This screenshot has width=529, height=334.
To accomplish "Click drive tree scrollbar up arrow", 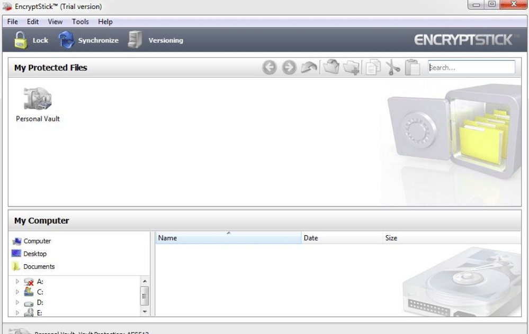I will point(145,281).
